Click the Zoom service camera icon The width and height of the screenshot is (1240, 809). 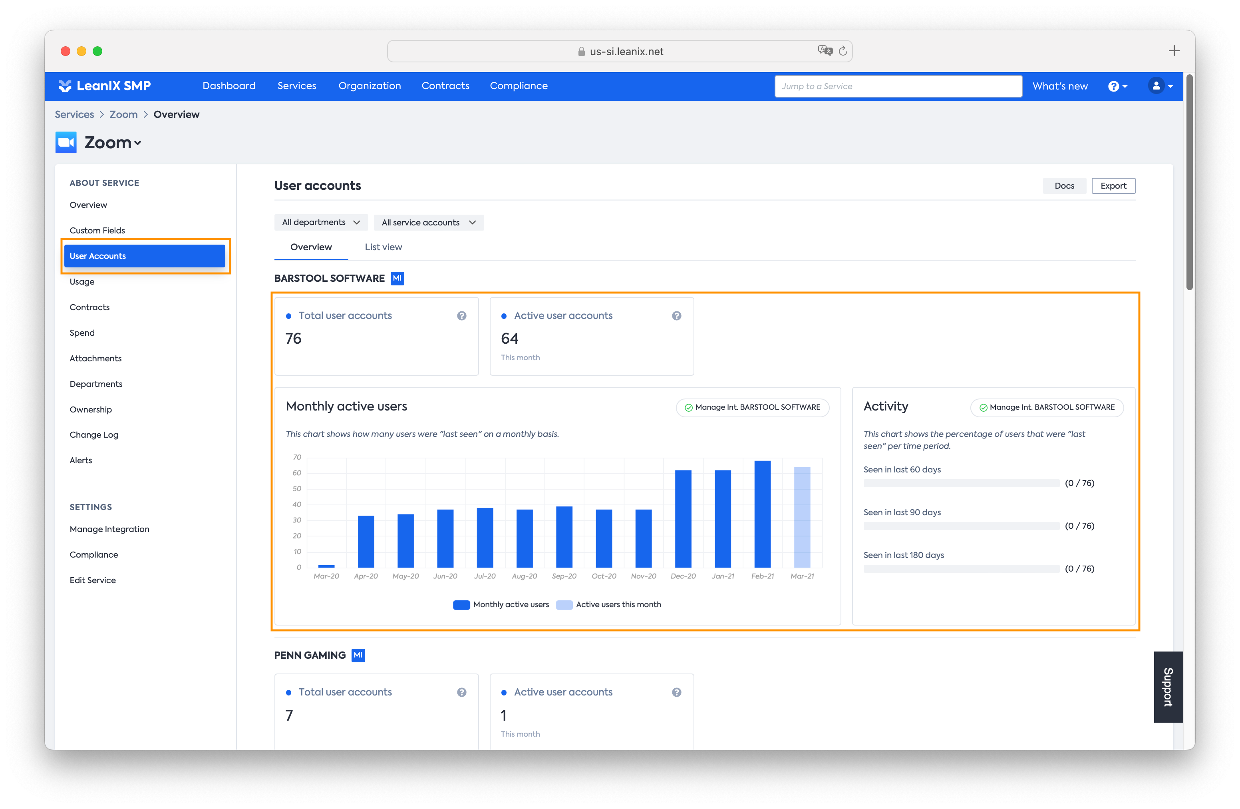pyautogui.click(x=66, y=142)
